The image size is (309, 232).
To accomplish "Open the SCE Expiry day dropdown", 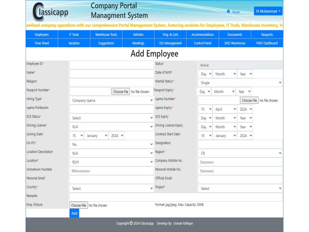I will pos(205,118).
